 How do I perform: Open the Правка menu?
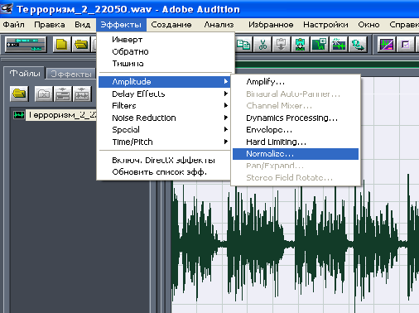click(x=50, y=25)
